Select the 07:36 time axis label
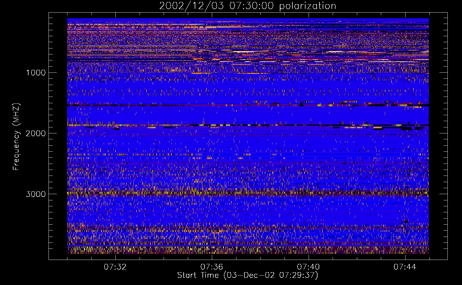This screenshot has height=285, width=462. (212, 267)
